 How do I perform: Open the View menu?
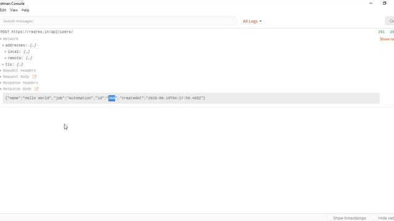pos(14,10)
